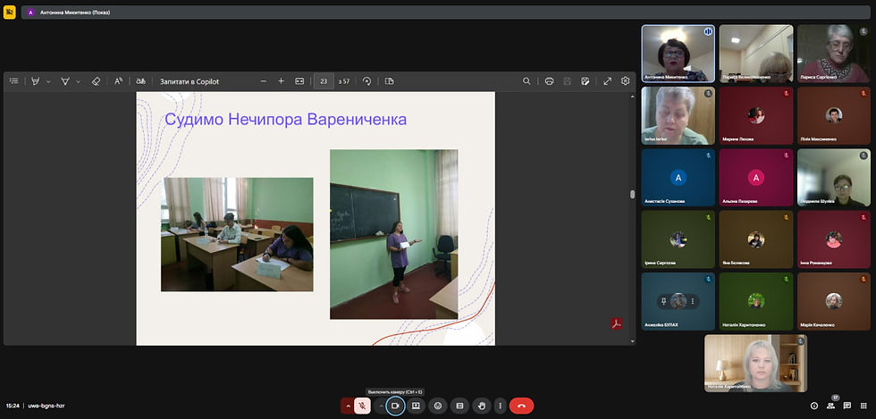The height and width of the screenshot is (419, 876).
Task: Leave the call with red hang-up button
Action: [522, 406]
